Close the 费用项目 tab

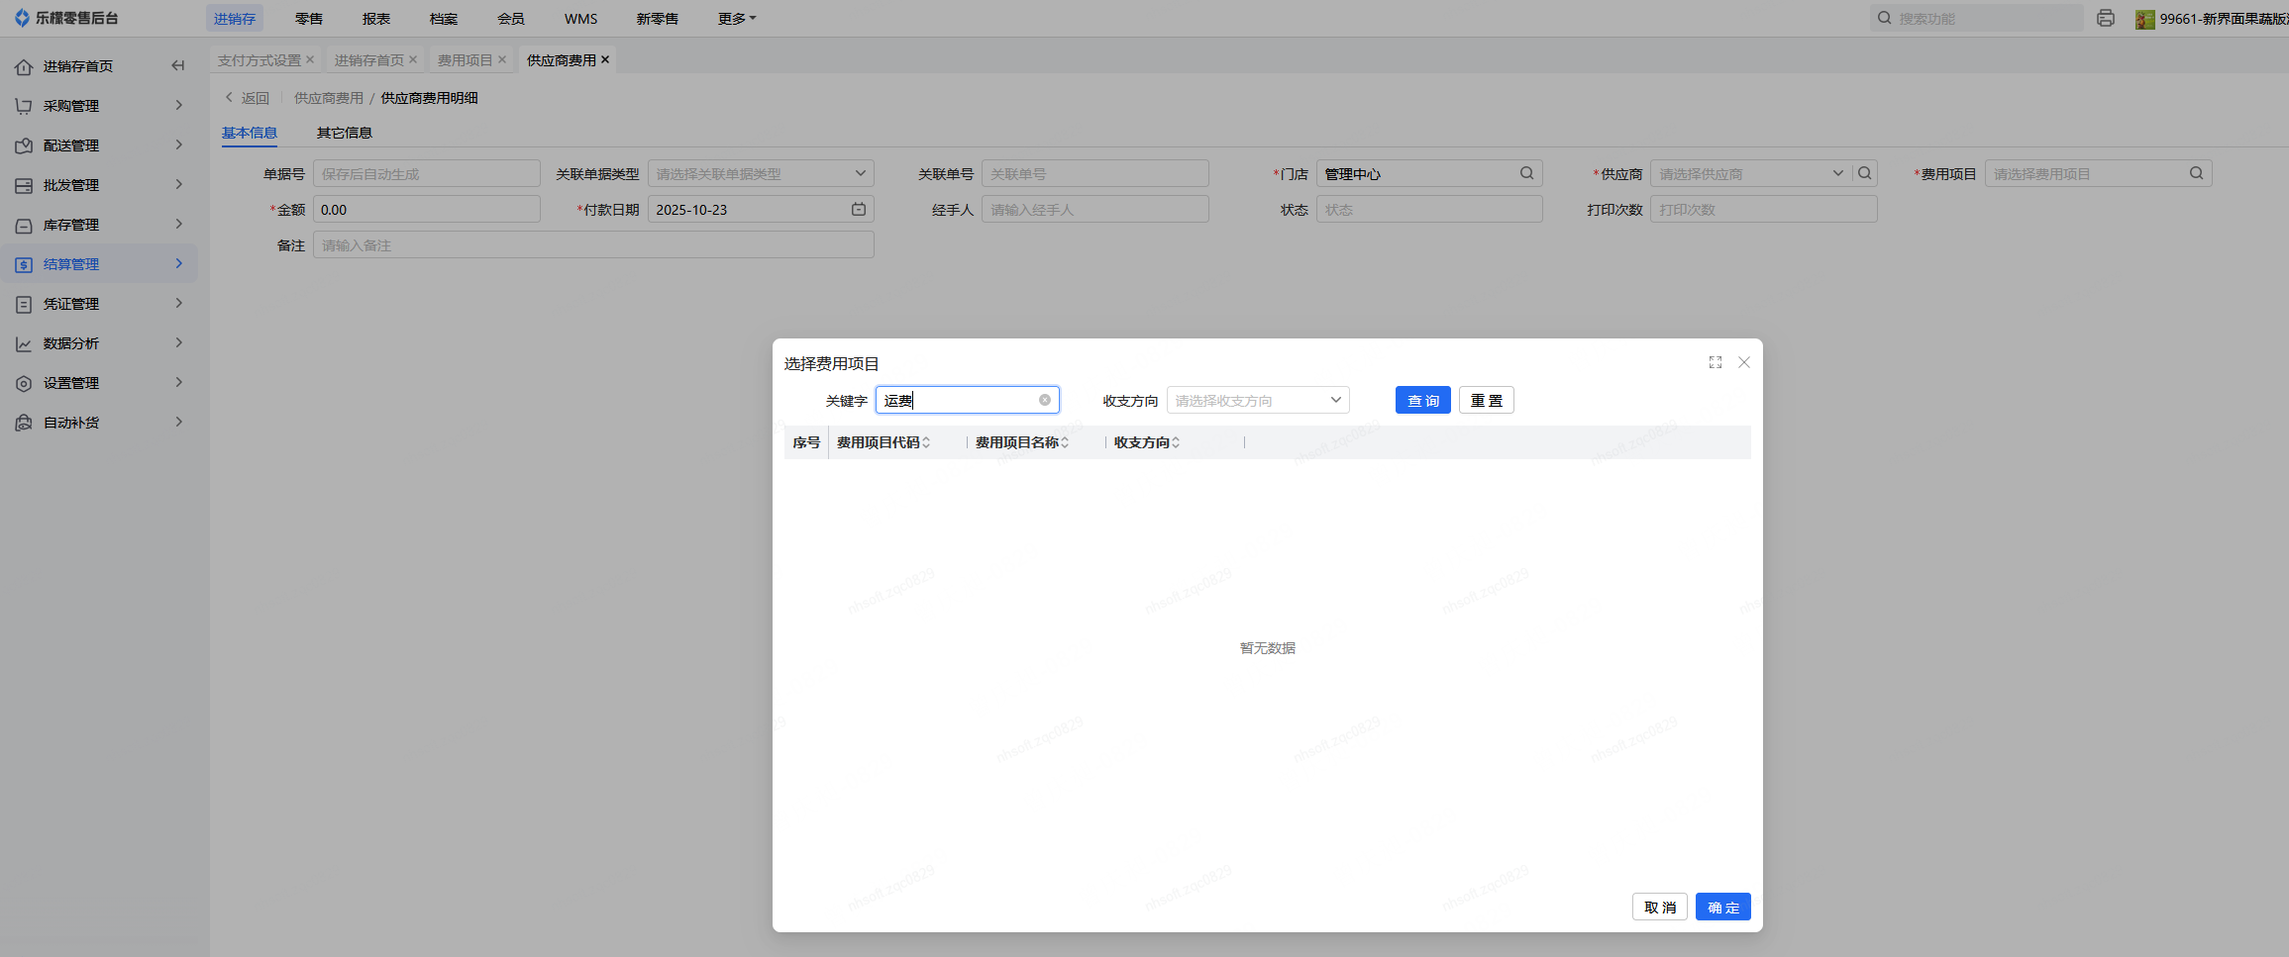click(x=502, y=60)
